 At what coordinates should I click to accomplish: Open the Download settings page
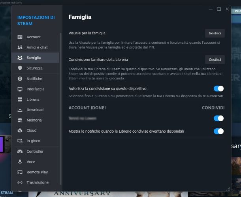(x=35, y=110)
